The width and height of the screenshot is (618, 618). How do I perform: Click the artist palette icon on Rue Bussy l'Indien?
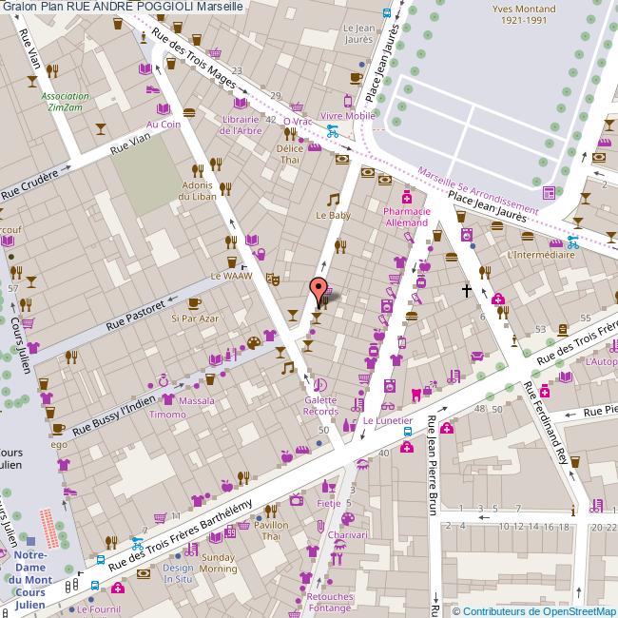pos(253,343)
